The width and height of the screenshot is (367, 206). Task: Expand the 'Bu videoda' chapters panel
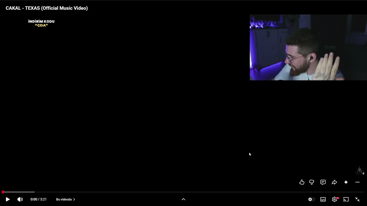point(66,199)
